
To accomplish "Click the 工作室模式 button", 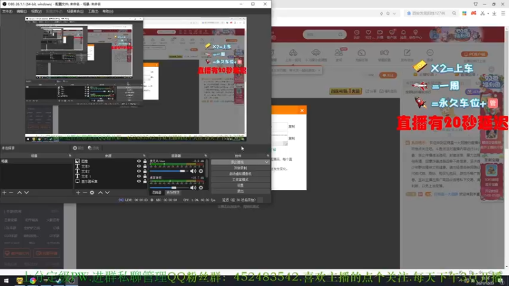I will (x=241, y=180).
